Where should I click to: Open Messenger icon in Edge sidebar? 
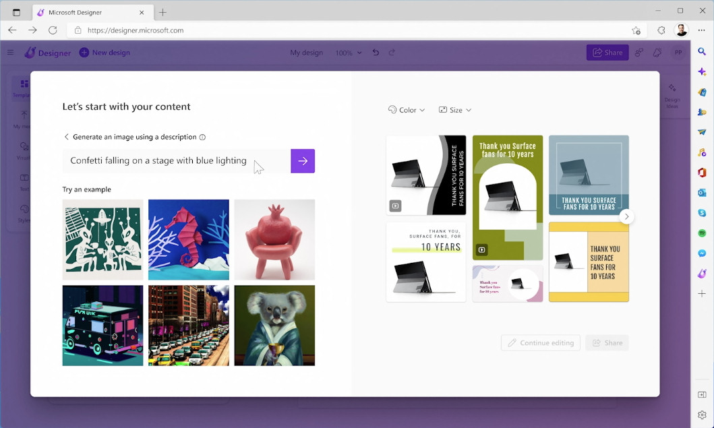(702, 253)
